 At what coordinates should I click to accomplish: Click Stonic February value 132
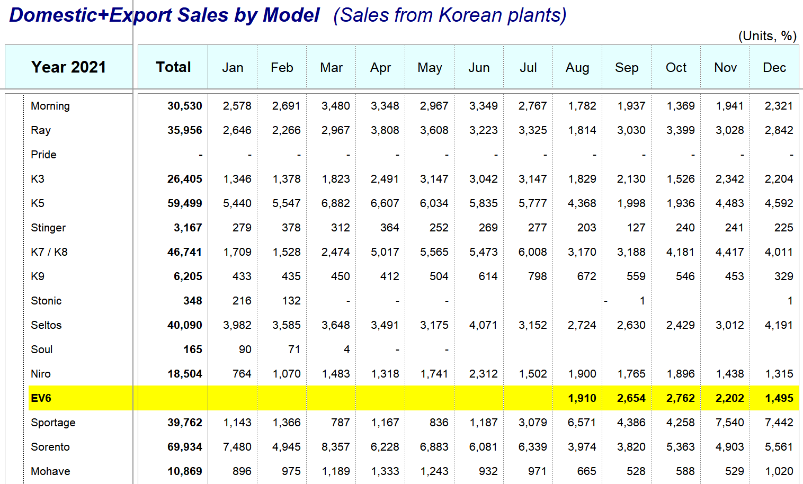click(291, 301)
